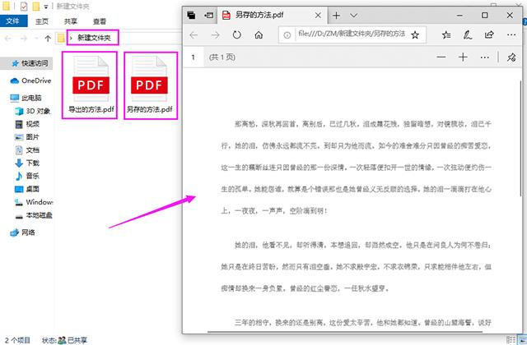The image size is (527, 345).
Task: Click the new folder icon in title bar
Action: 36,6
